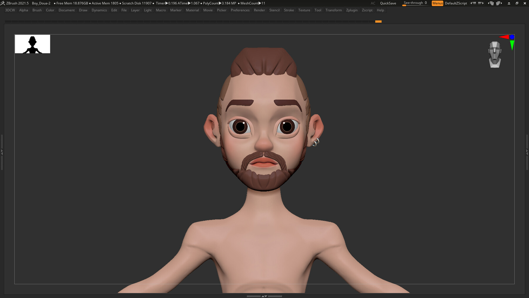Click the PolyCount 3.184 MP readout

coord(220,3)
